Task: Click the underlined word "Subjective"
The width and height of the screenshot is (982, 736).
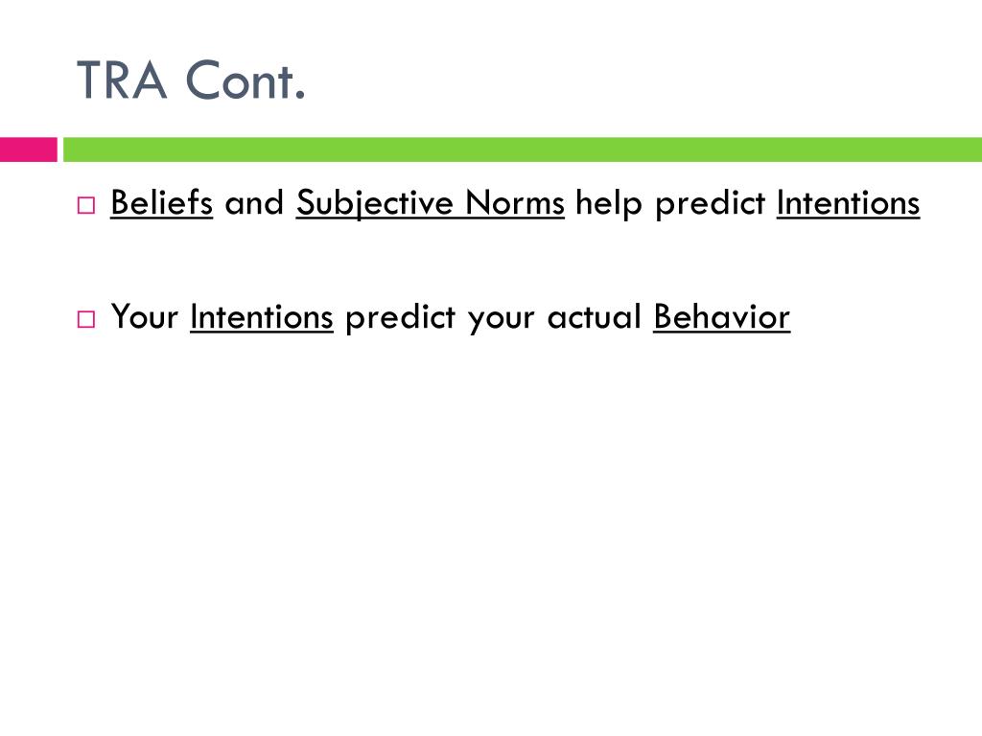Action: (x=375, y=203)
